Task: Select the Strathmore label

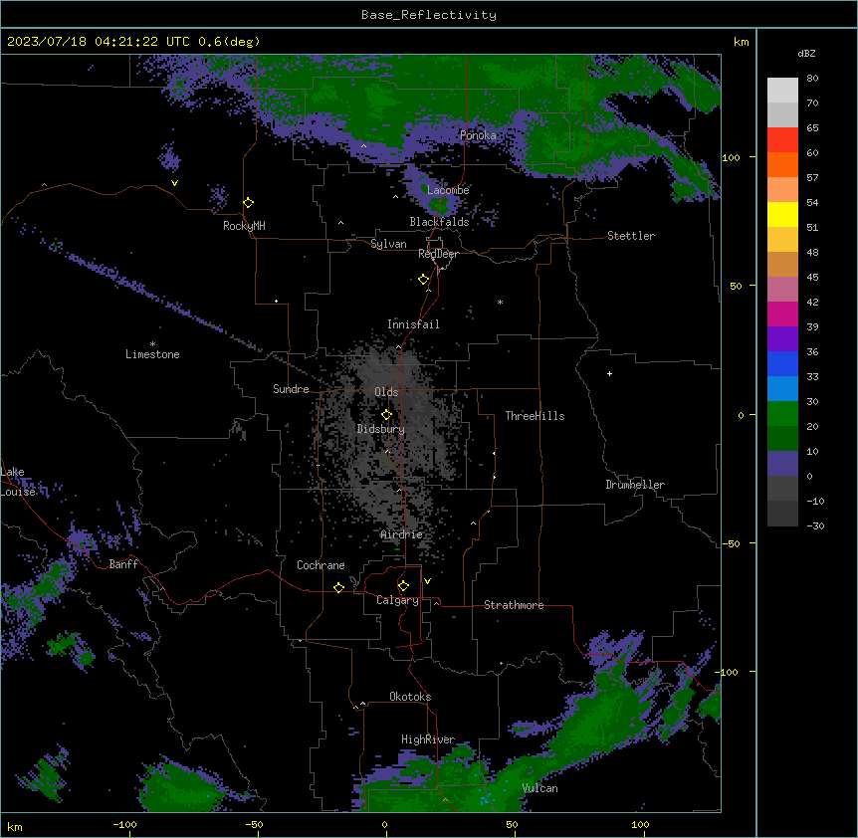Action: click(514, 605)
